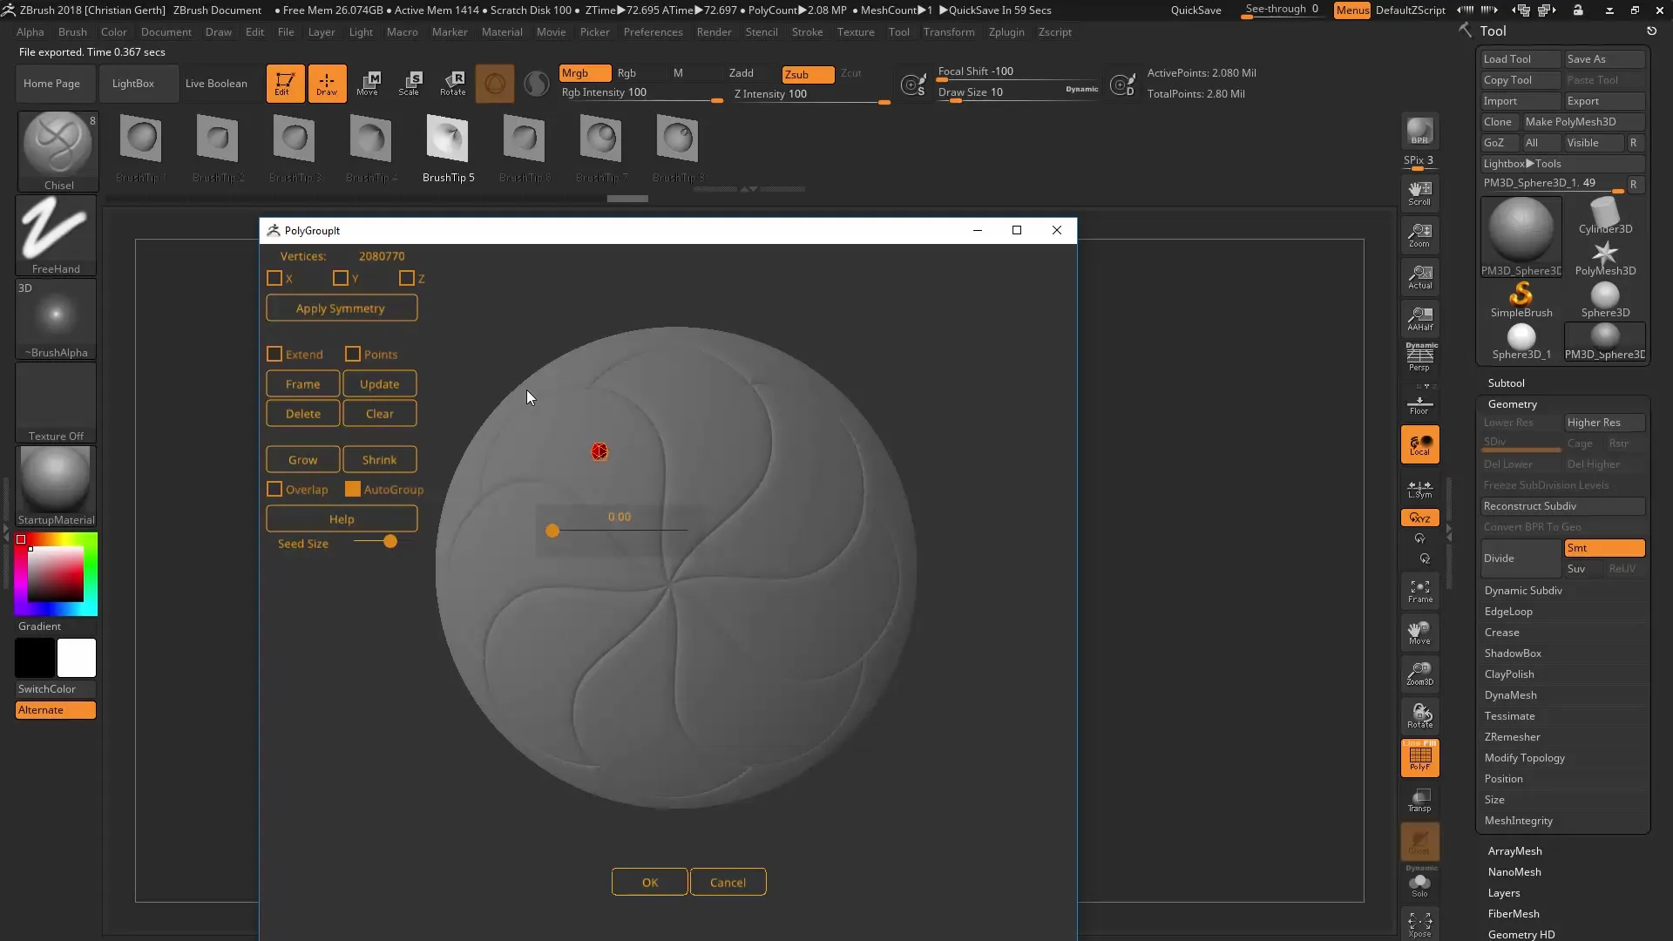1673x941 pixels.
Task: Open the Zplugin menu
Action: pyautogui.click(x=1006, y=32)
